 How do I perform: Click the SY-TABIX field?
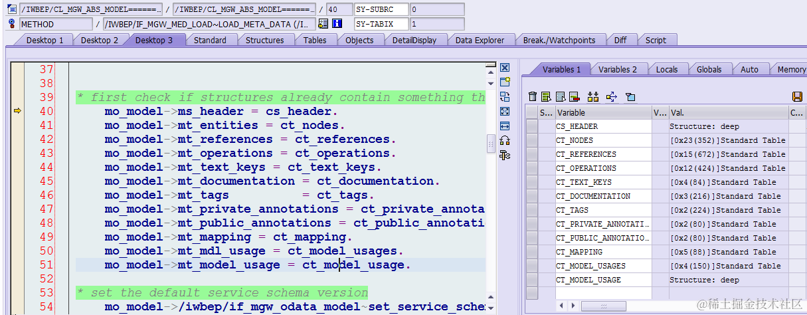point(381,24)
